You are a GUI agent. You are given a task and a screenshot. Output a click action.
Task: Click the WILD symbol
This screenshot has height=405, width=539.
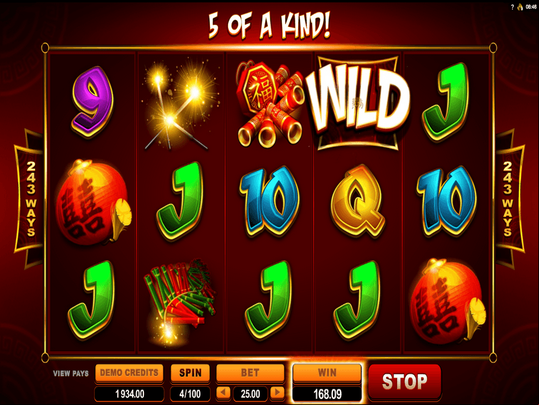(x=358, y=102)
